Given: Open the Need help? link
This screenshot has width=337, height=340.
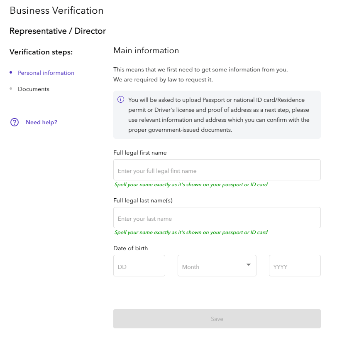Looking at the screenshot, I should pos(42,122).
